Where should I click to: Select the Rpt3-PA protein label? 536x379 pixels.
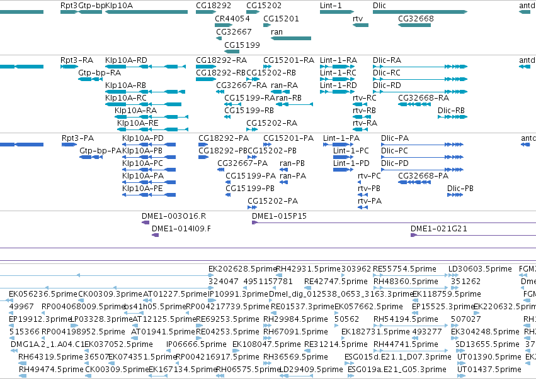coord(77,138)
